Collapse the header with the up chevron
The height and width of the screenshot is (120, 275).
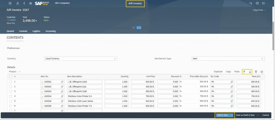(x=133, y=28)
